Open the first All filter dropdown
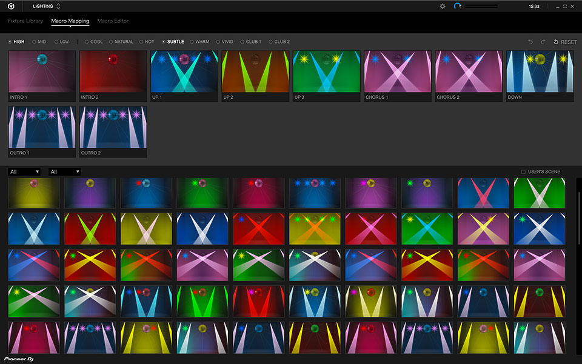Image resolution: width=582 pixels, height=364 pixels. click(24, 171)
